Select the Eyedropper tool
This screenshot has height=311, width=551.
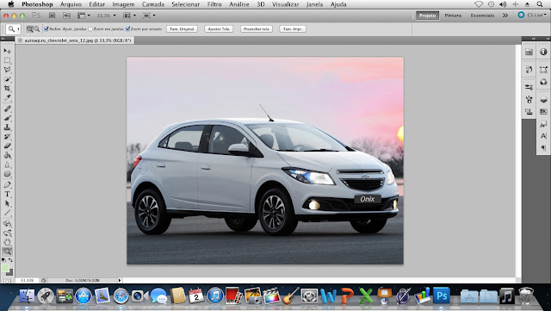click(x=7, y=98)
